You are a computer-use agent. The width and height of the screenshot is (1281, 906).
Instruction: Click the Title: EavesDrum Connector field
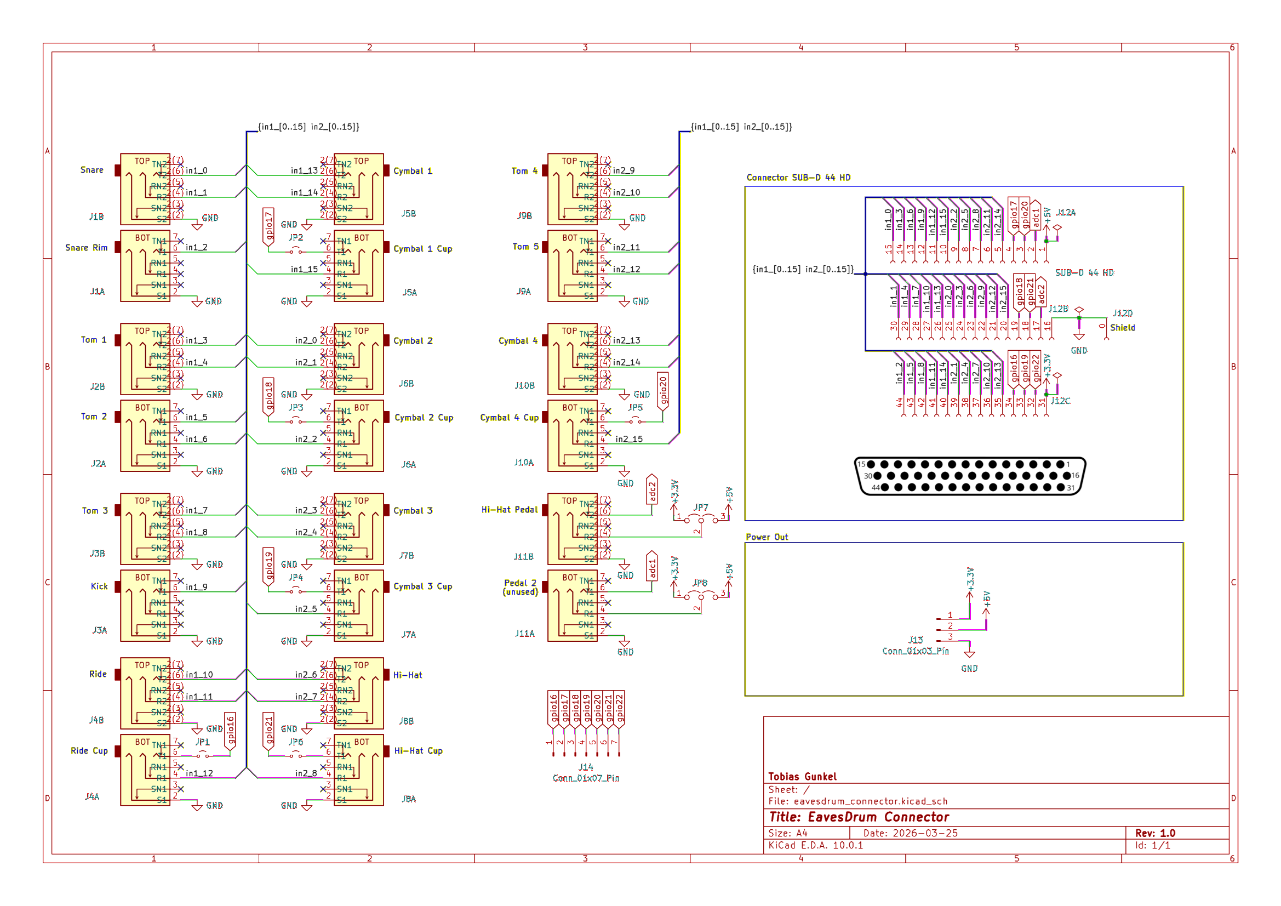(859, 817)
